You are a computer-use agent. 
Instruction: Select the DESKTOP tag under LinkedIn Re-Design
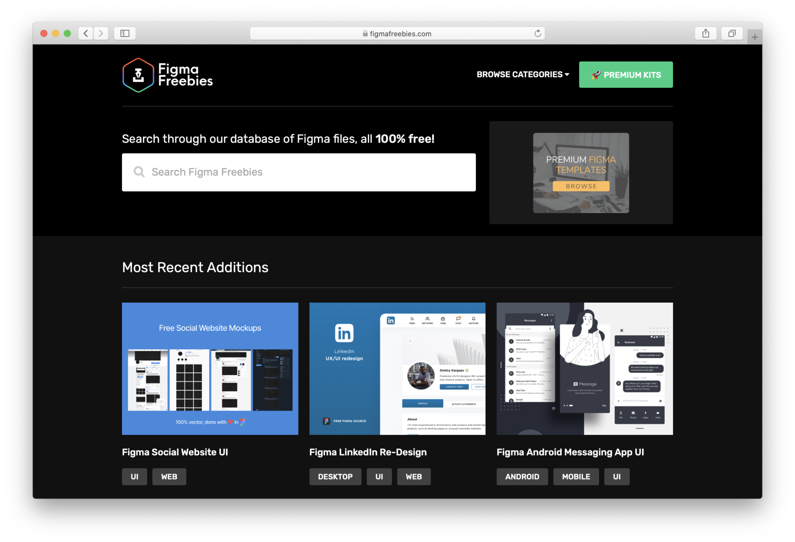click(x=335, y=477)
